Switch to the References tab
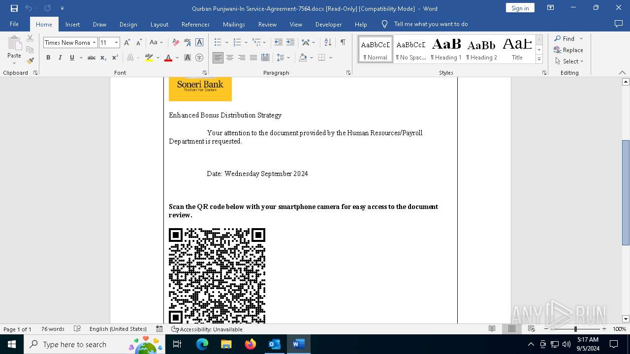This screenshot has width=630, height=354. coord(195,24)
